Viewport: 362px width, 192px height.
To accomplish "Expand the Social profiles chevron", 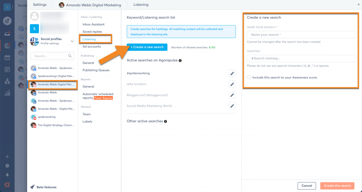I will coord(72,41).
